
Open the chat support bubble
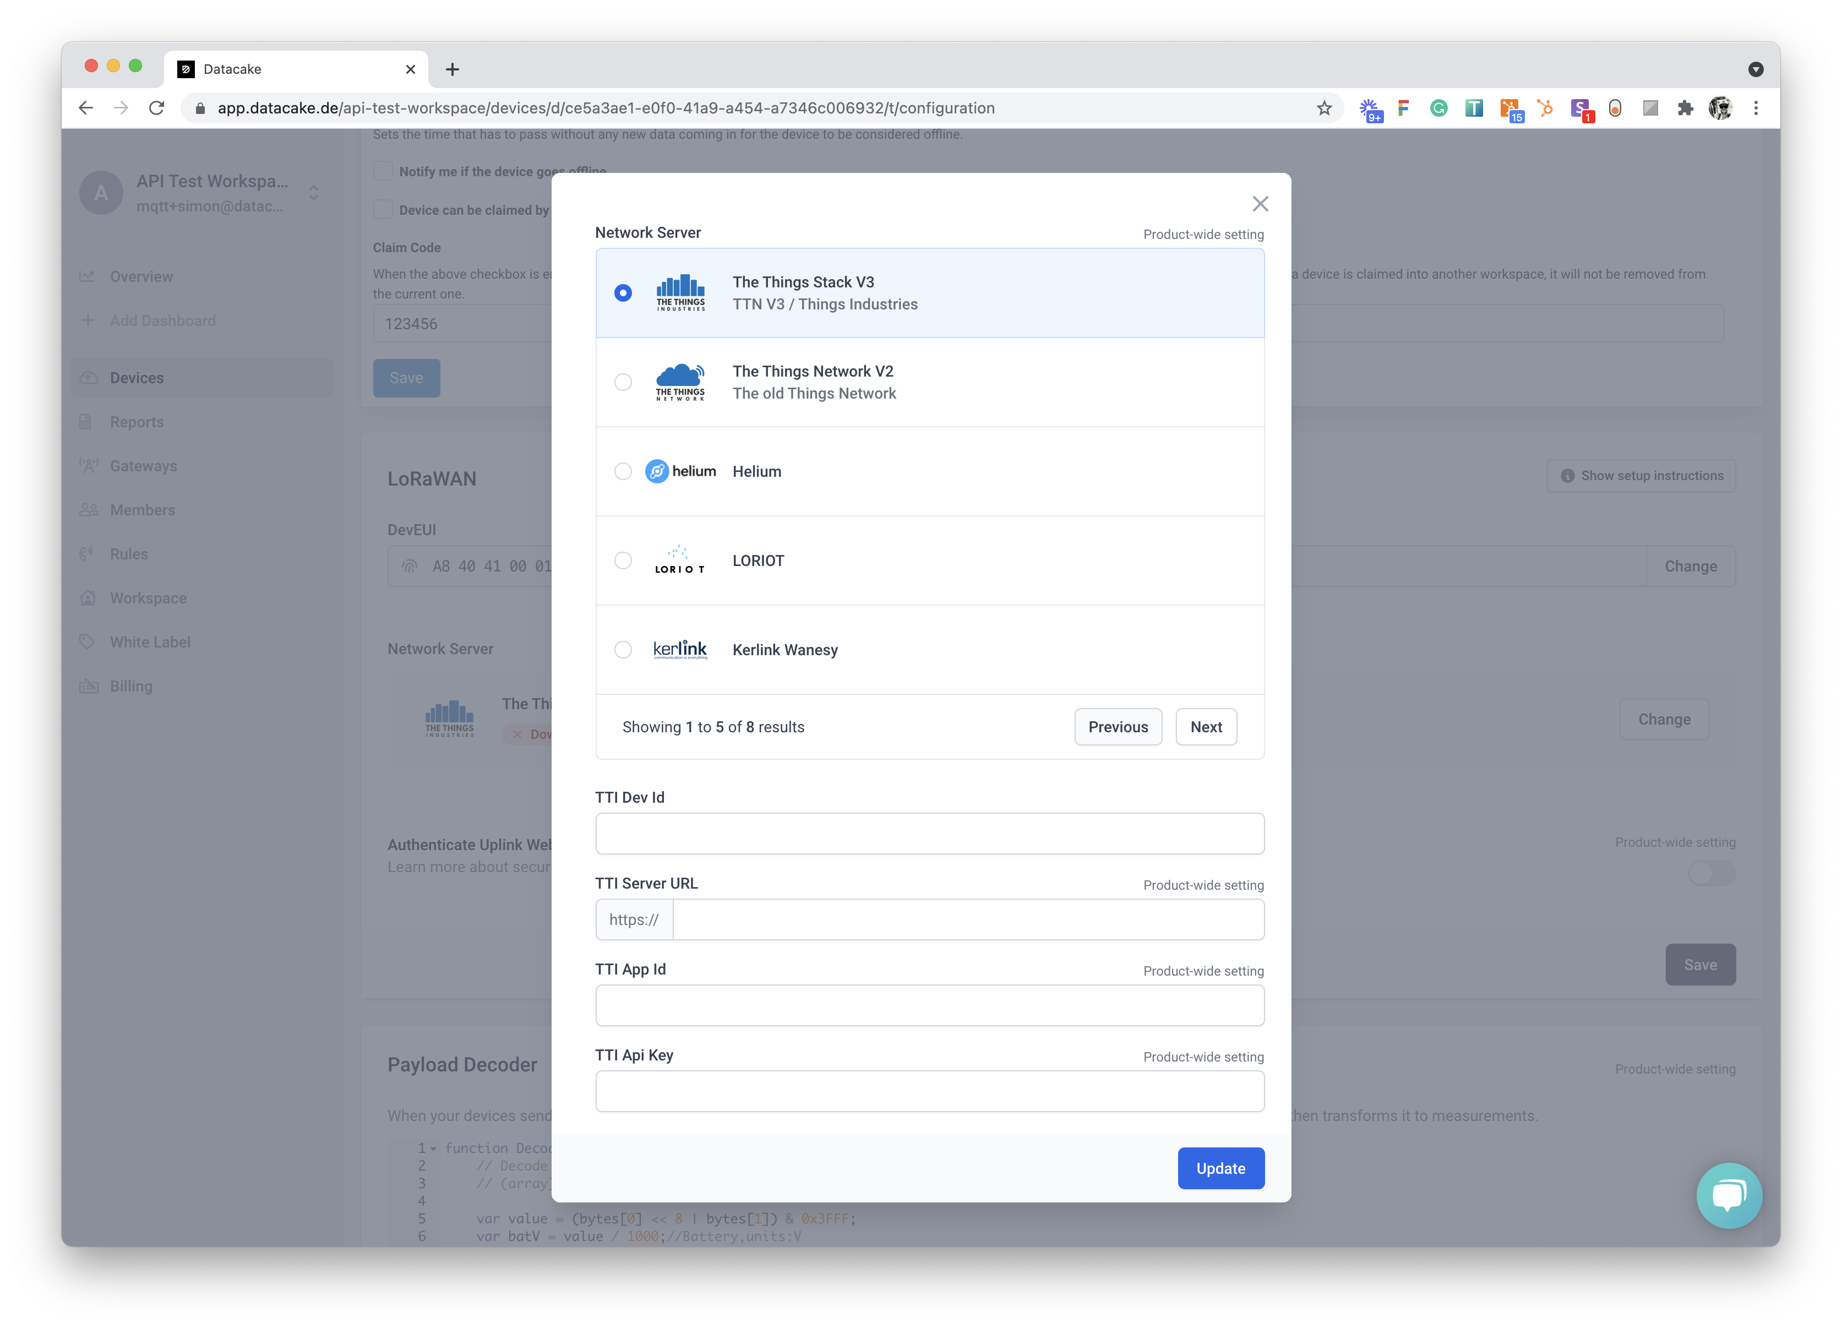(x=1729, y=1196)
